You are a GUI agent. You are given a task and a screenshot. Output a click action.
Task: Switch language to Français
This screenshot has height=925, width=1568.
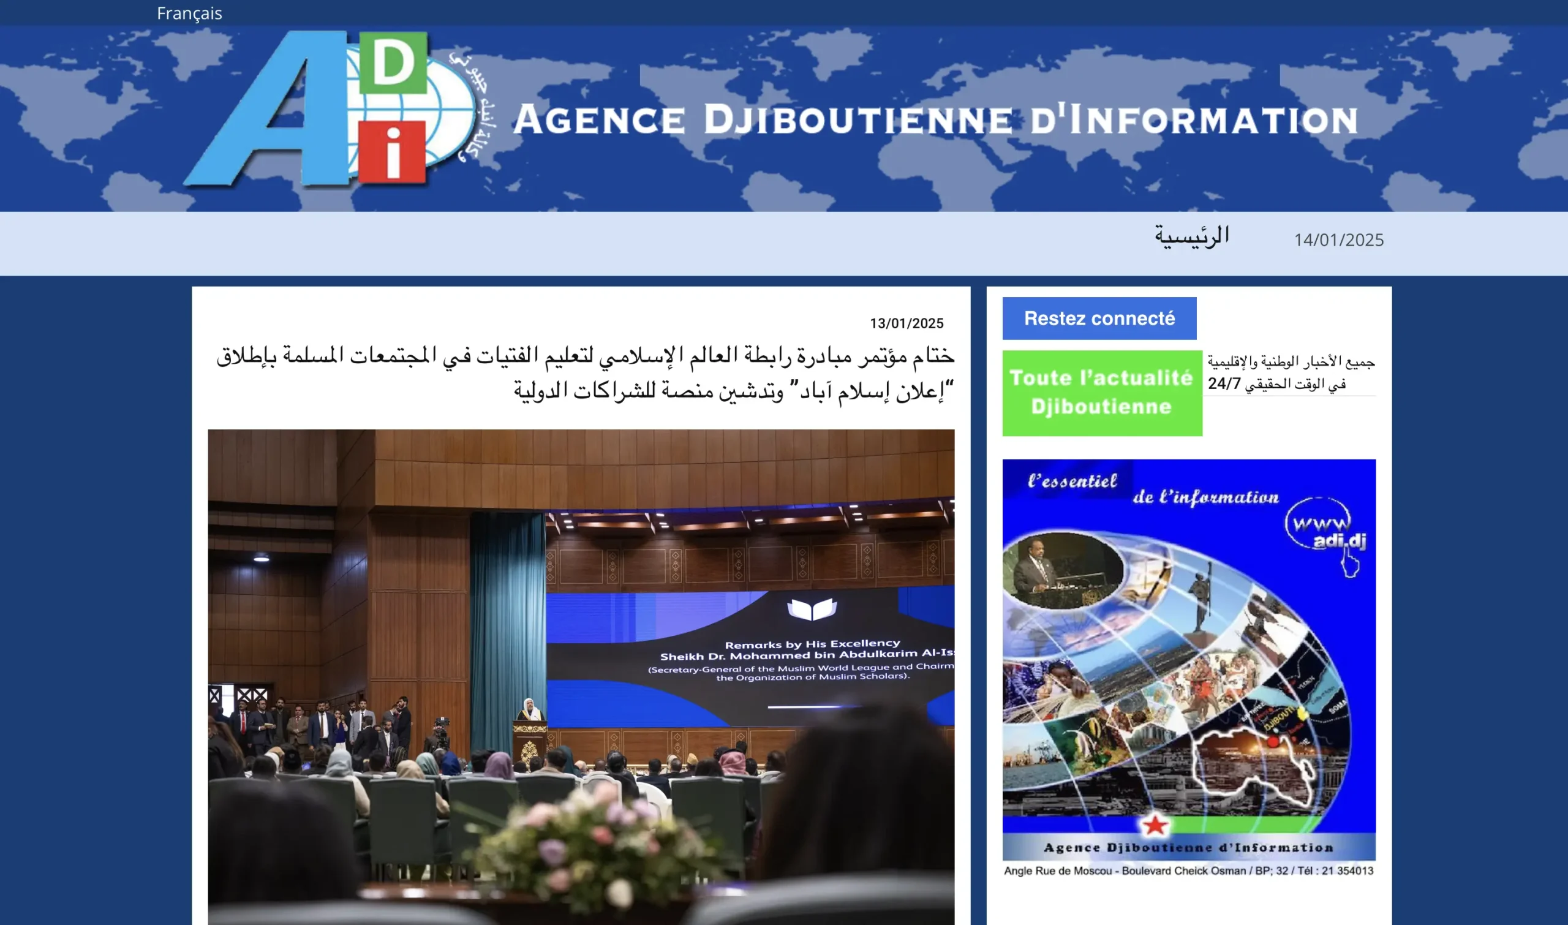pos(189,13)
